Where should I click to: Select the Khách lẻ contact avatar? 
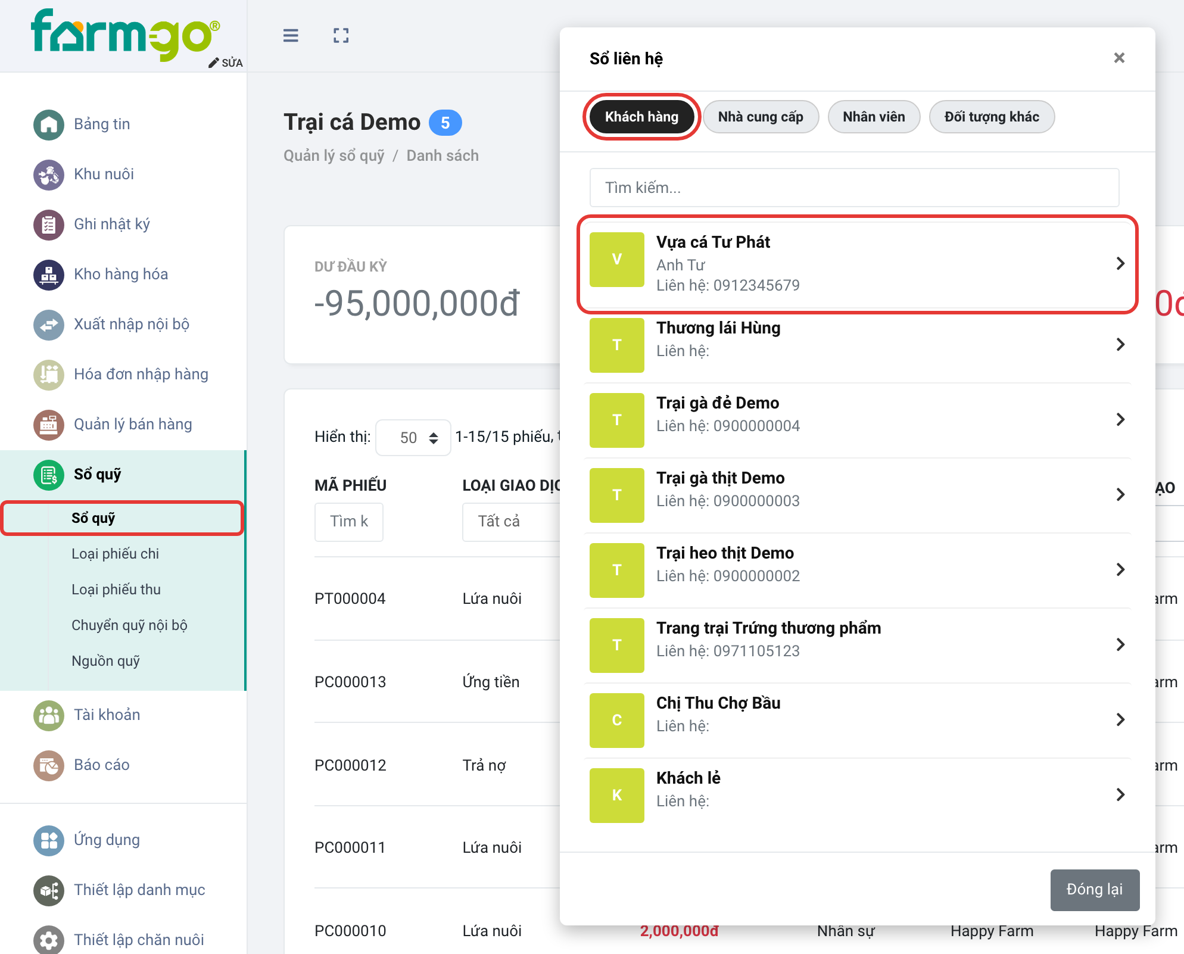tap(617, 795)
